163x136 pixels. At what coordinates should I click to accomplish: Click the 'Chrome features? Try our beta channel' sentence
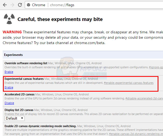click(x=54, y=43)
